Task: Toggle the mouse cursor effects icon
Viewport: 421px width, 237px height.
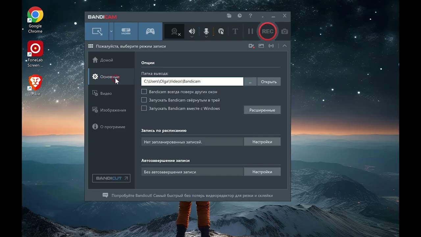Action: tap(221, 31)
